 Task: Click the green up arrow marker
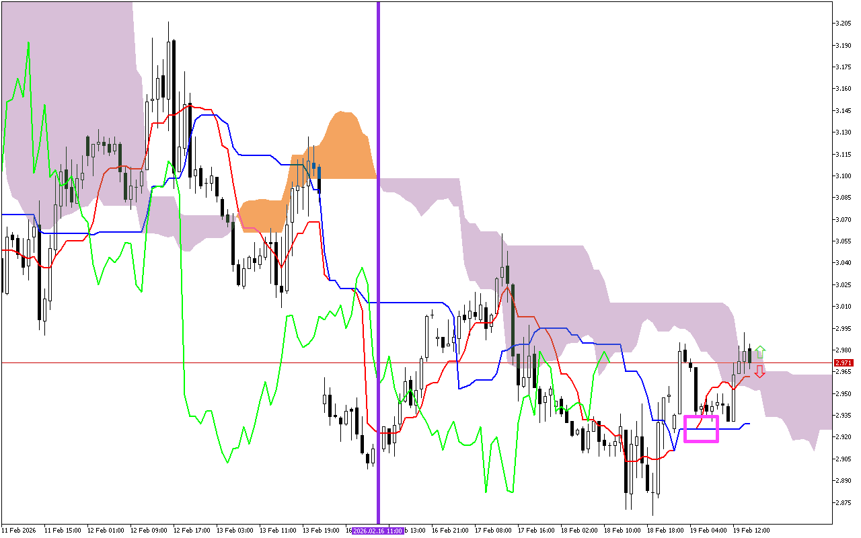pos(759,352)
